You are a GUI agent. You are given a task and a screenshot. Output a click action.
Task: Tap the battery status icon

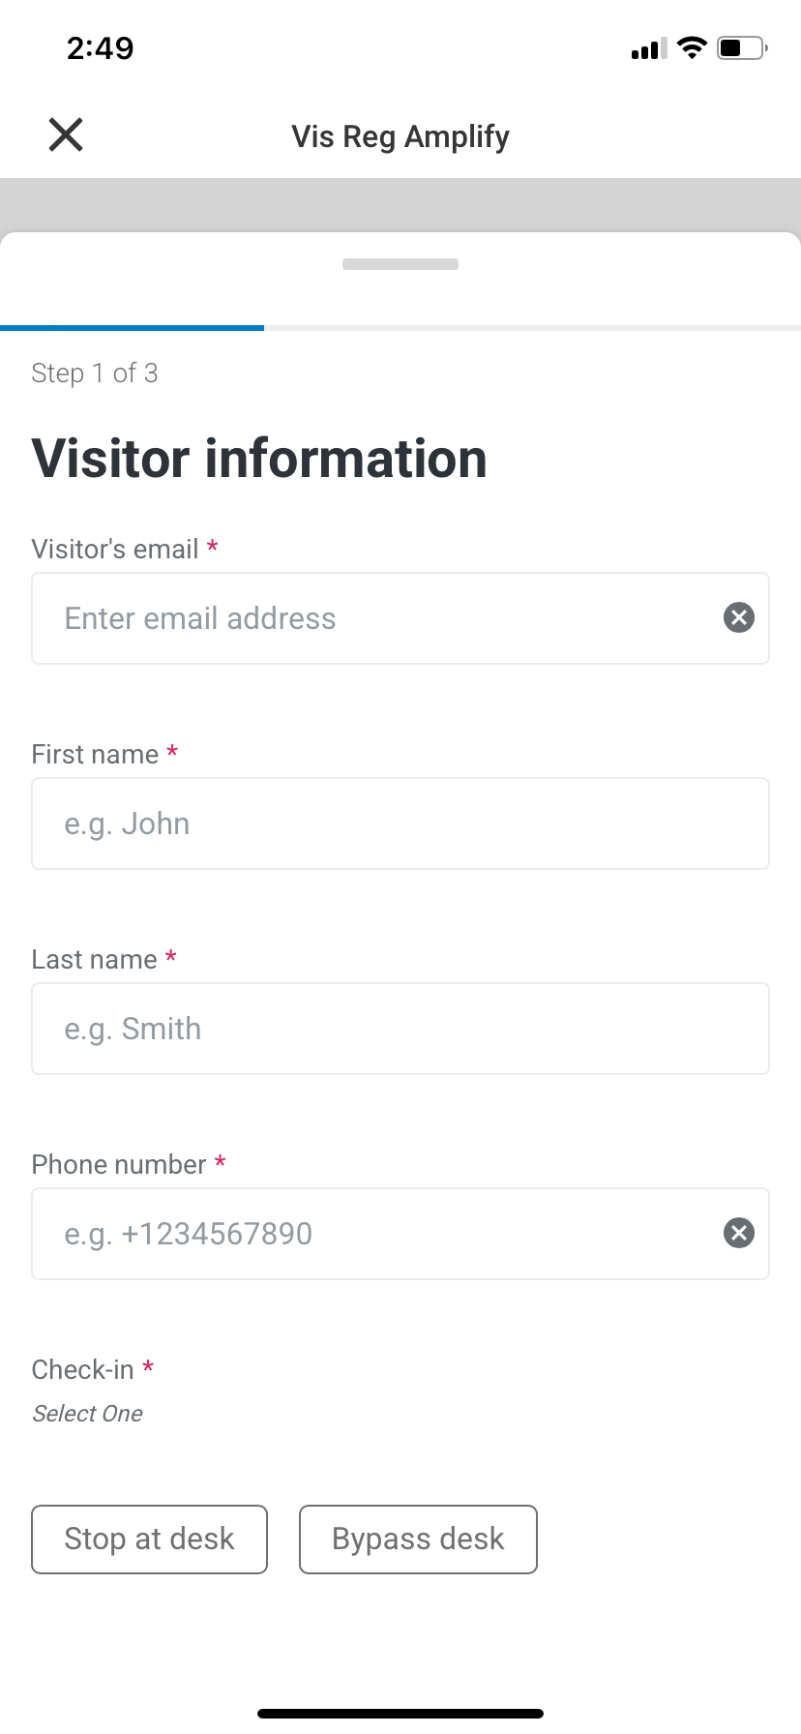point(741,47)
